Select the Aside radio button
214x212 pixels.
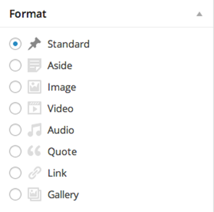(x=16, y=66)
